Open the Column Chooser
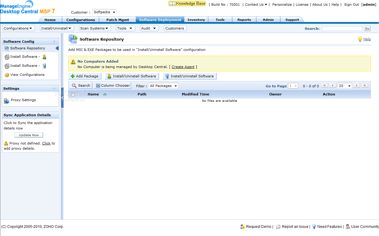Screen dimensions: 379x236 pyautogui.click(x=112, y=85)
